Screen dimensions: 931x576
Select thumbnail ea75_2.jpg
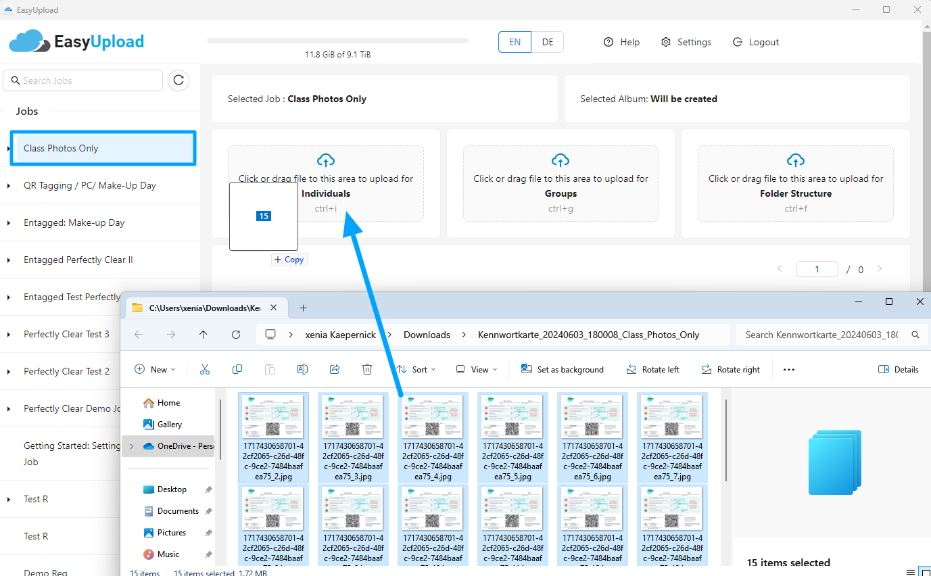point(273,437)
